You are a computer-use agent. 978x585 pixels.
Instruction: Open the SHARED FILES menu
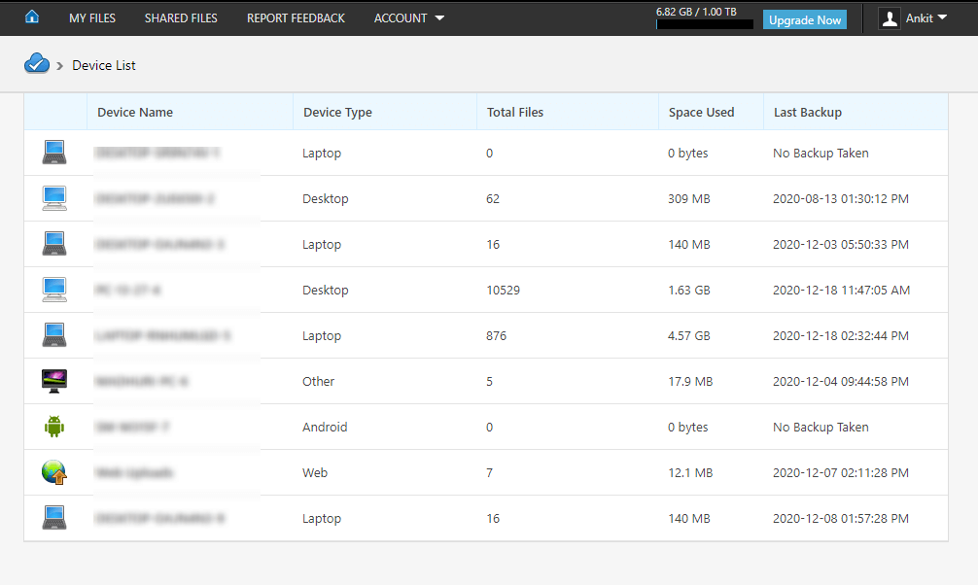[181, 18]
